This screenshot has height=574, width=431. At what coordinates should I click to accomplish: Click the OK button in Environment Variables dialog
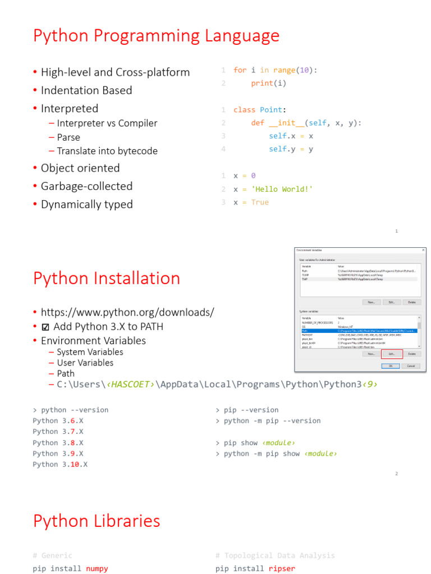coord(391,366)
